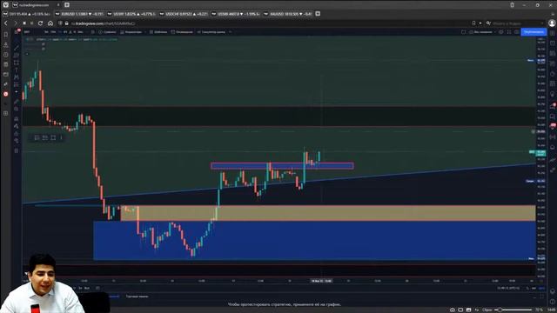The height and width of the screenshot is (313, 557).
Task: Open the EURUSD bookmark in bookmarks bar
Action: (80, 14)
